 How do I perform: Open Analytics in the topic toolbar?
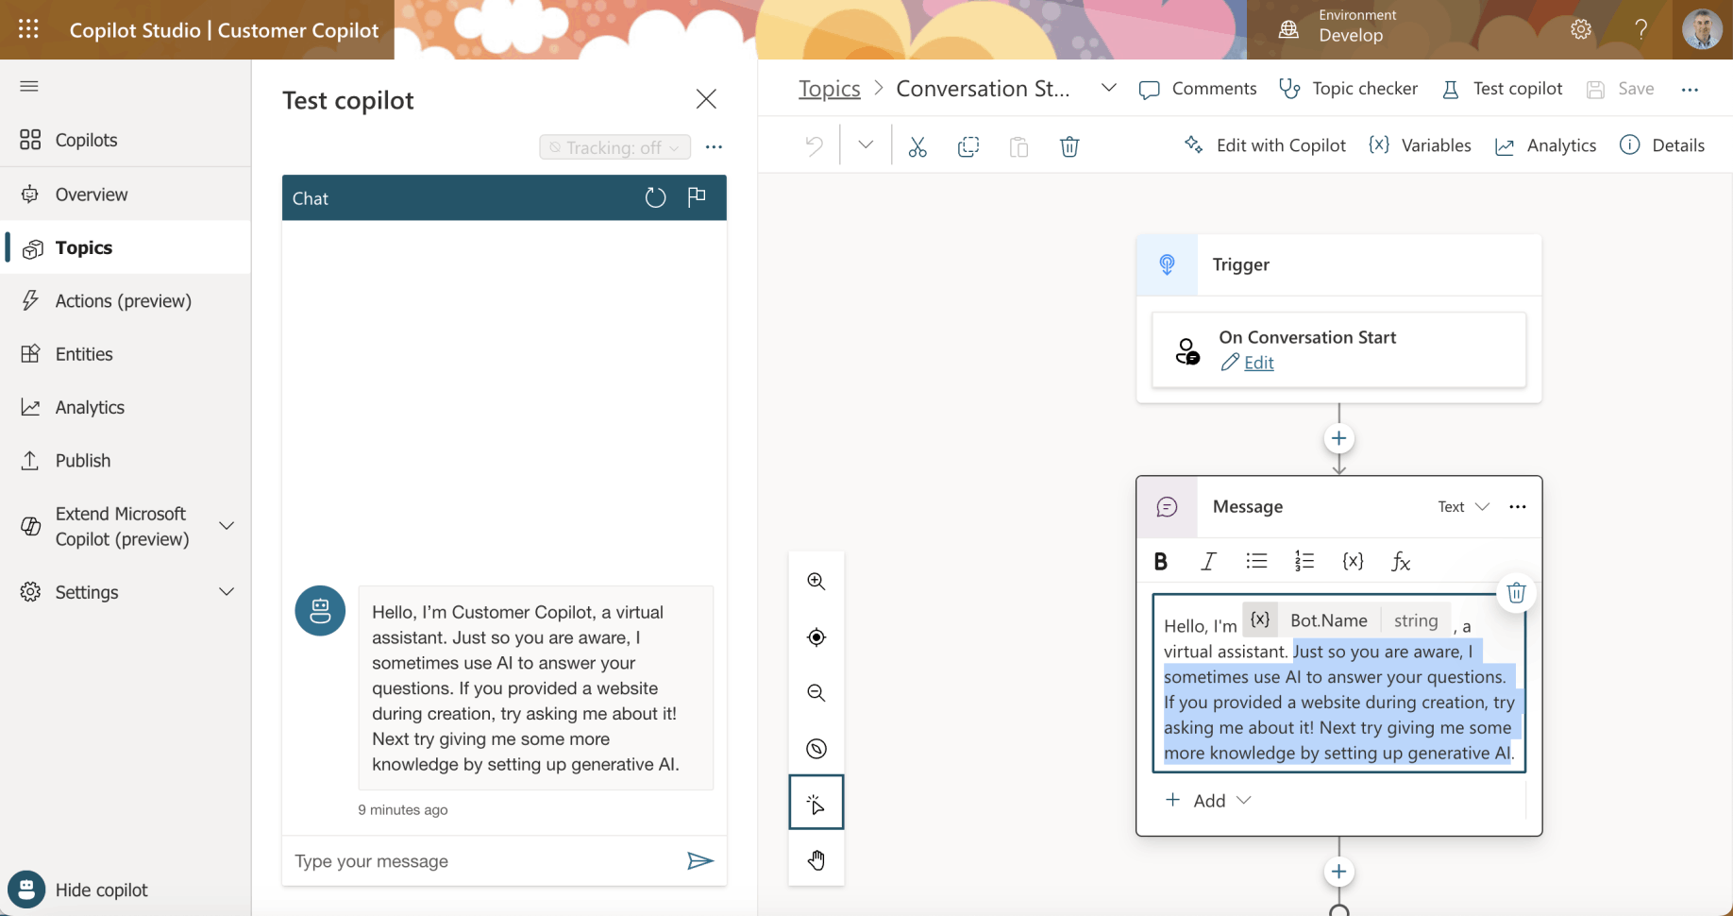[x=1546, y=145]
